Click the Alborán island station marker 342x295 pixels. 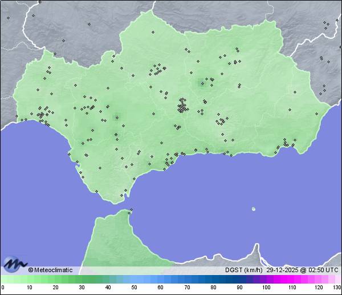[x=253, y=209]
